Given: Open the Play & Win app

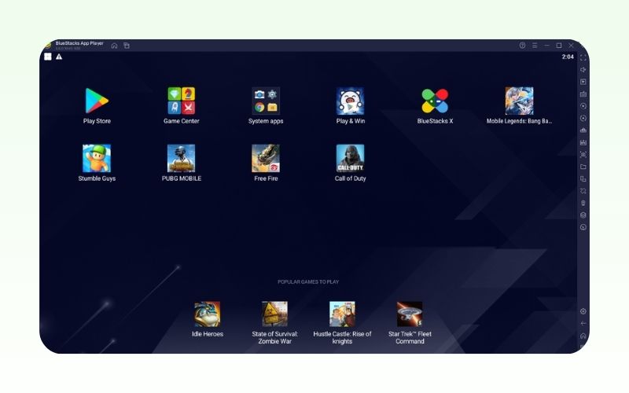Looking at the screenshot, I should (350, 101).
